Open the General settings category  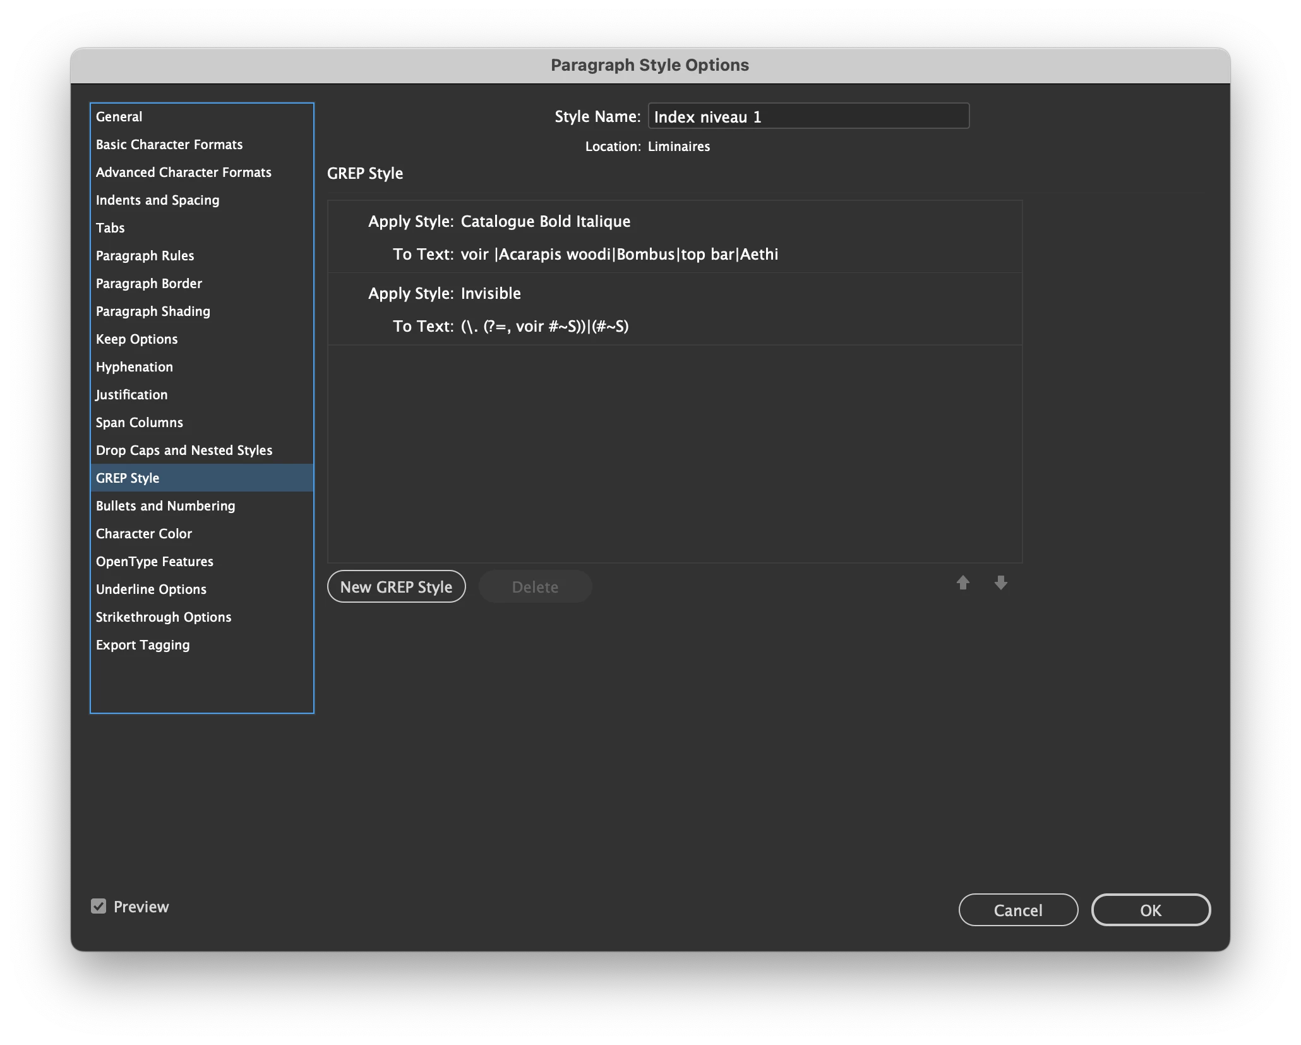point(119,117)
